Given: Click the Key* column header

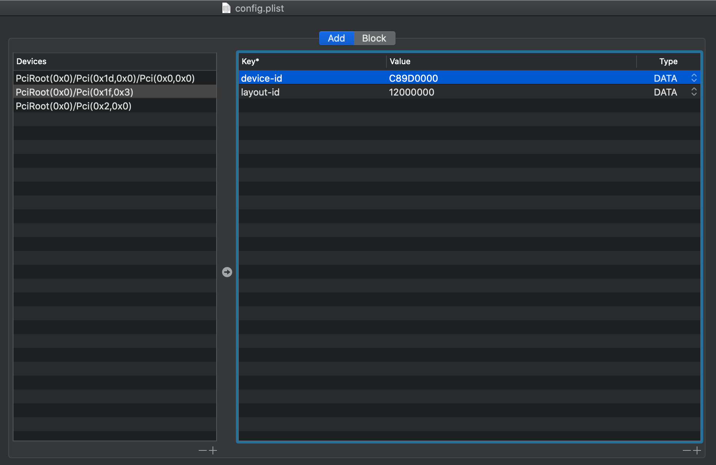Looking at the screenshot, I should [x=312, y=61].
